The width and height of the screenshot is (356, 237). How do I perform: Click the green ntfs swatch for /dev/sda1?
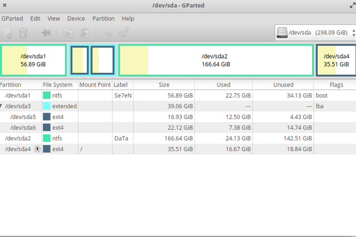(47, 95)
